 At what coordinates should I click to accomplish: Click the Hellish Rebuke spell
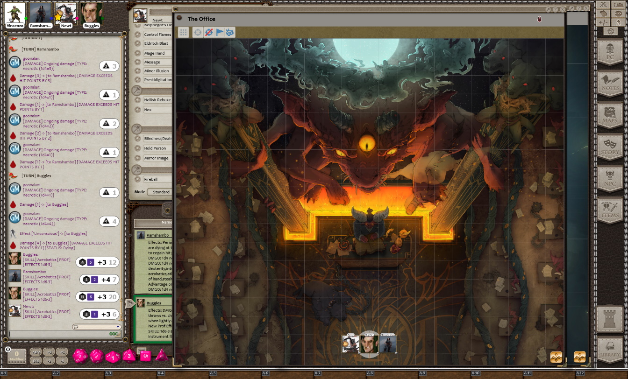[157, 100]
